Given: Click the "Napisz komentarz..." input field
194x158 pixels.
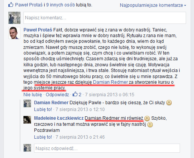Looking at the screenshot, I should [105, 18].
